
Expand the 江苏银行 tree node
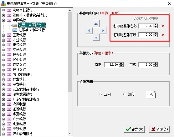pyautogui.click(x=3, y=109)
